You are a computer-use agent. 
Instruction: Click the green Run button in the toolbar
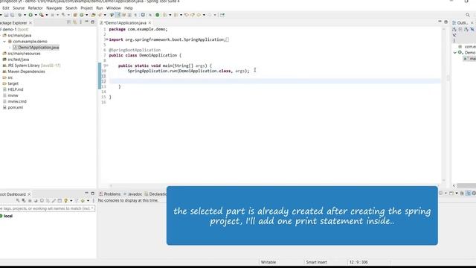pos(30,15)
